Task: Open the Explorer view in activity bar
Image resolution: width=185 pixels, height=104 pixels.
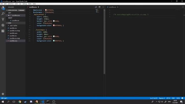Action: 3,8
